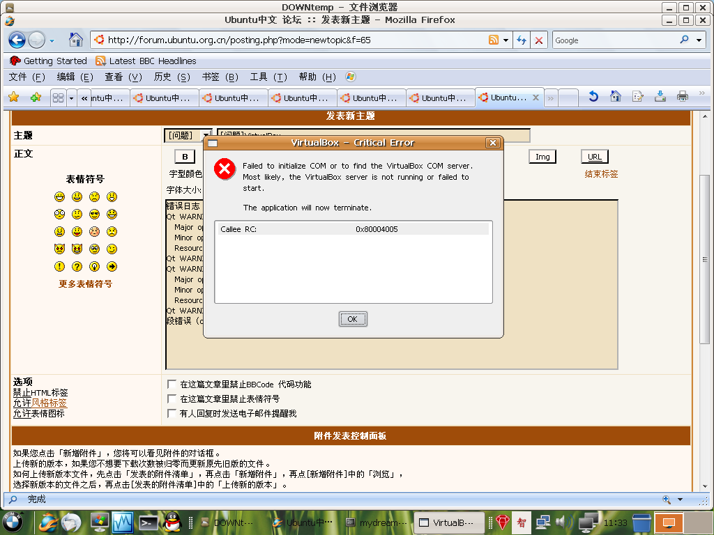Open Getting Started bookmark
The image size is (714, 535).
pos(48,61)
